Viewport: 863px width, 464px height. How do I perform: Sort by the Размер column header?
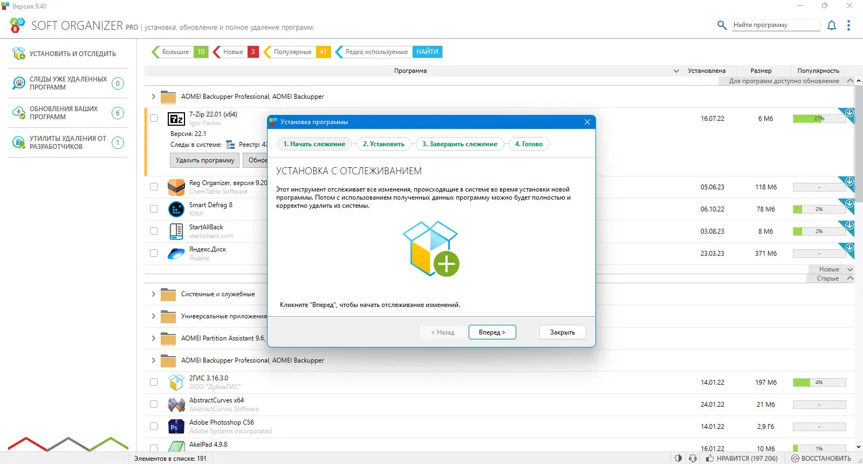(761, 71)
